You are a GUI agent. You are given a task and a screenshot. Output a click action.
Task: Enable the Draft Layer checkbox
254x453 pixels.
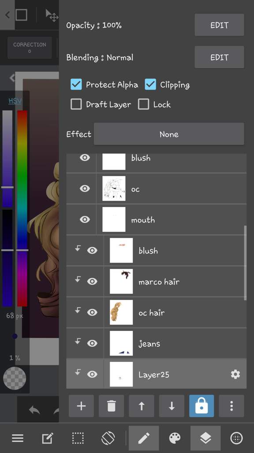[76, 104]
